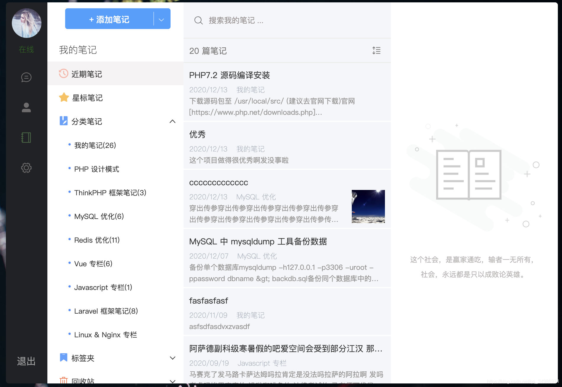Expand the 标签夹 section chevron

click(x=173, y=358)
